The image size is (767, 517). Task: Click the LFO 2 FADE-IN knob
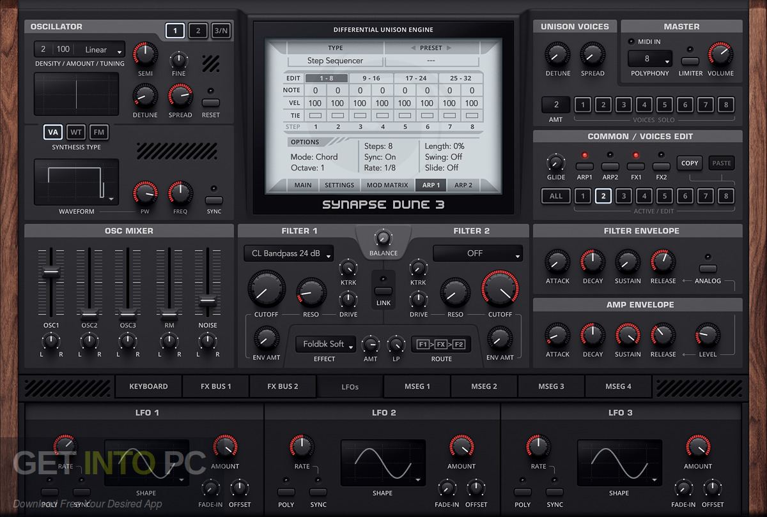pyautogui.click(x=447, y=489)
